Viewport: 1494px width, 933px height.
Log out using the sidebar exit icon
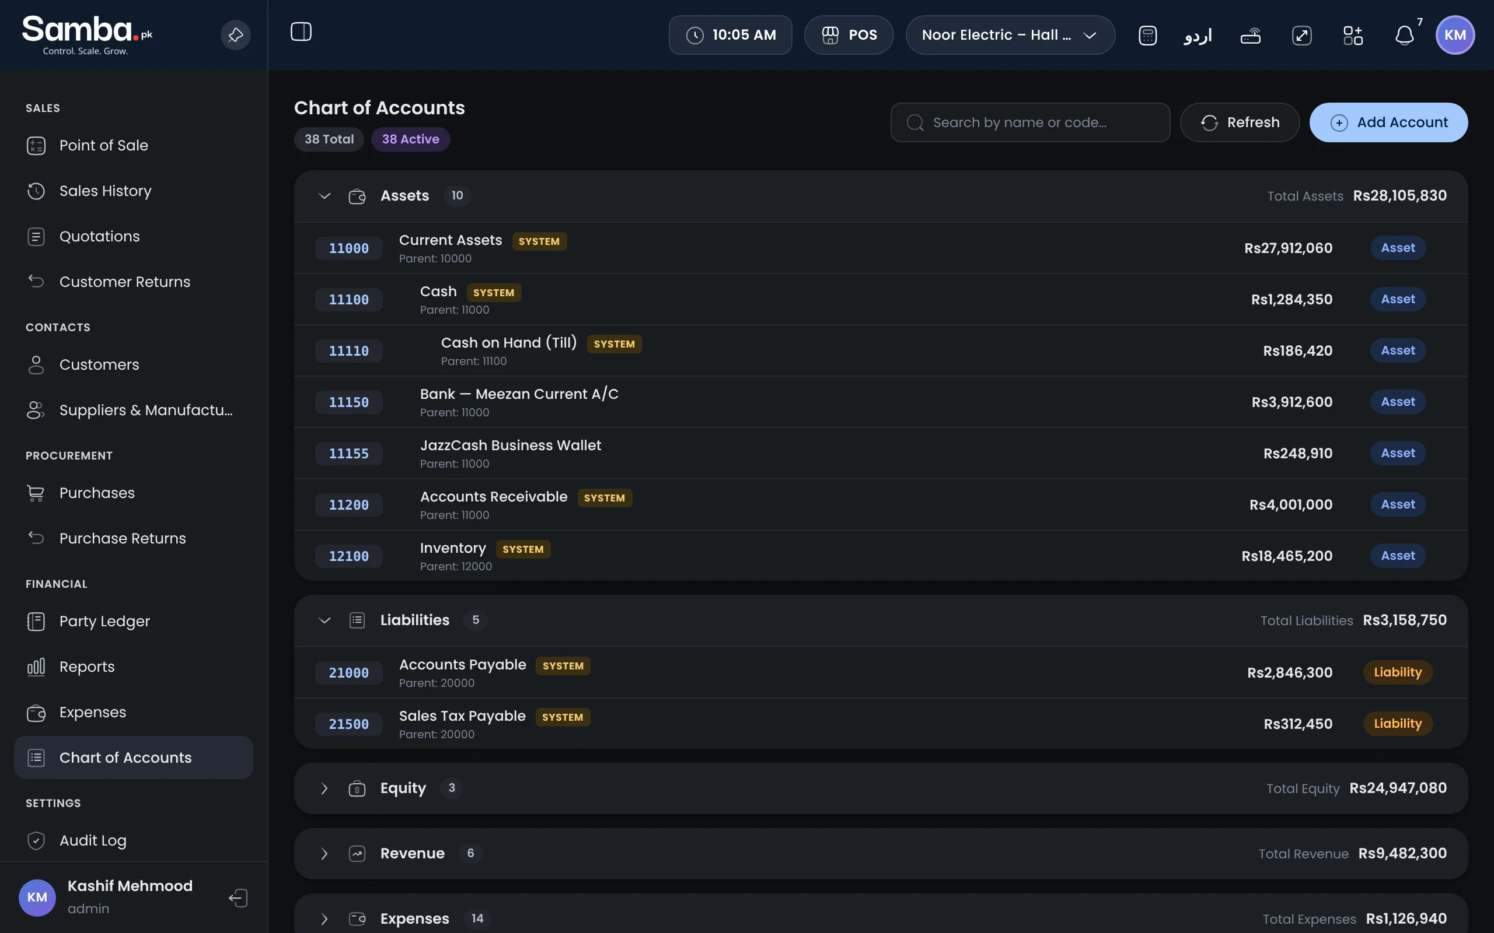point(238,898)
